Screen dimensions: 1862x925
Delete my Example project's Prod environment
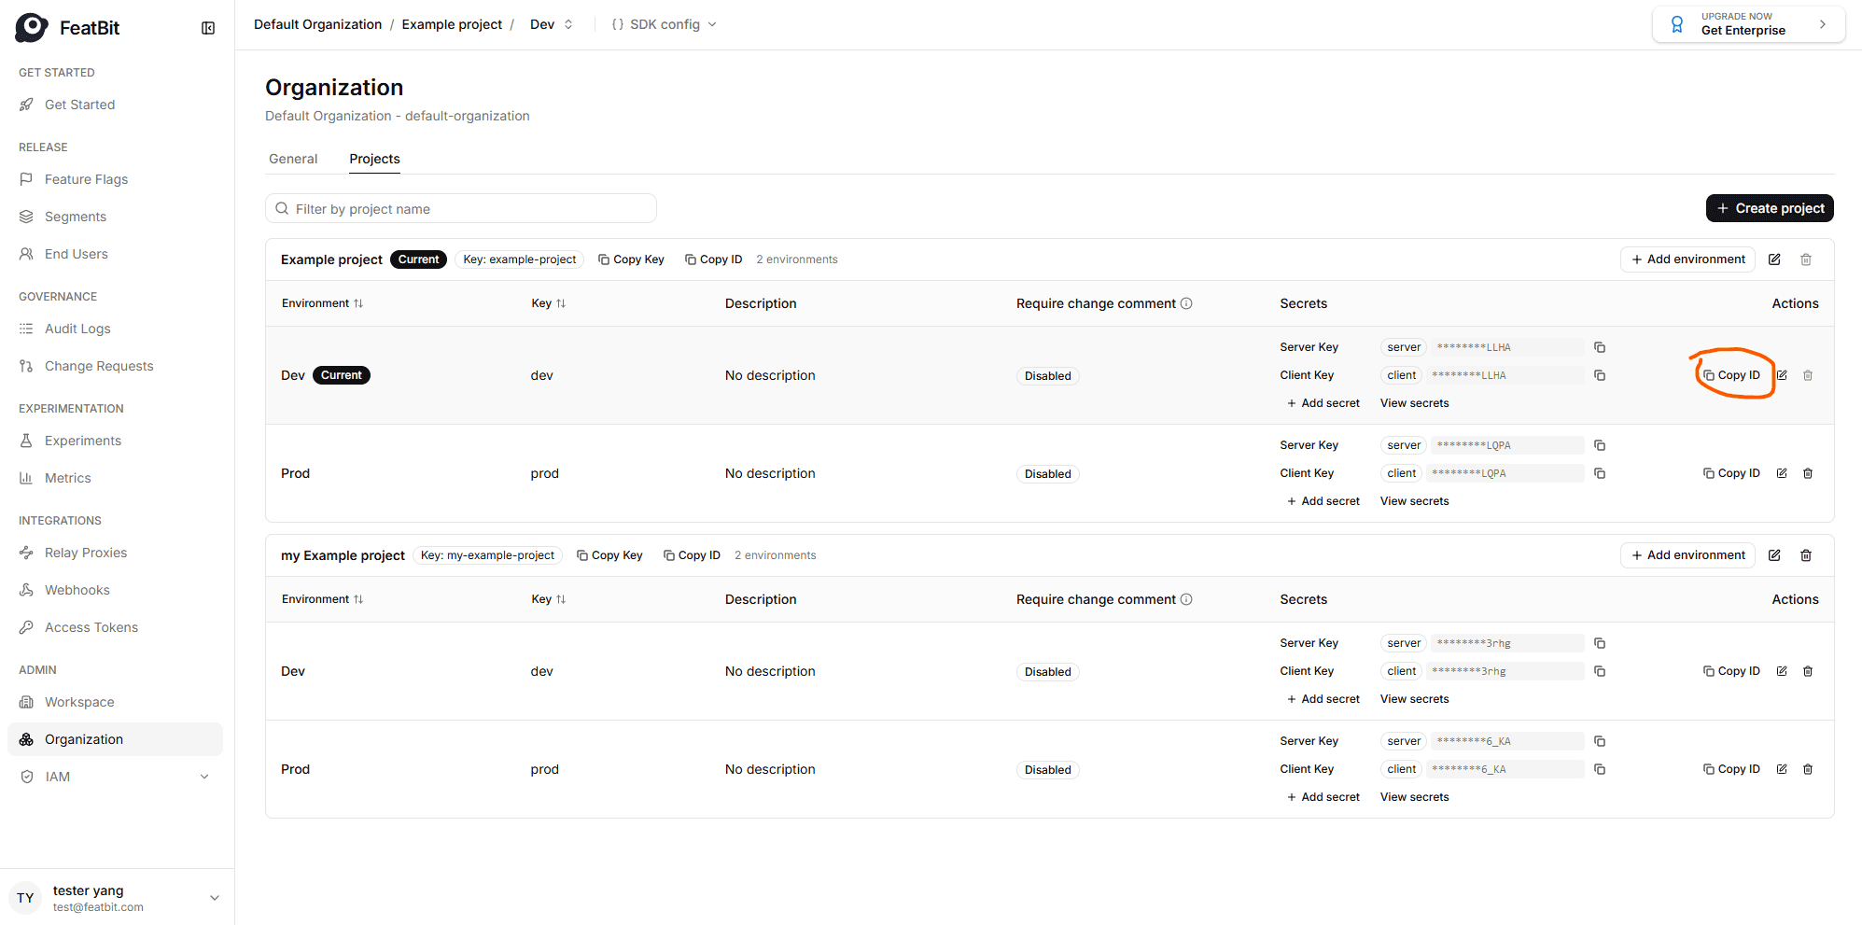(x=1808, y=769)
